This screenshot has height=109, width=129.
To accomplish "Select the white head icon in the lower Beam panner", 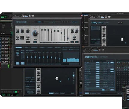I will pyautogui.click(x=57, y=78).
